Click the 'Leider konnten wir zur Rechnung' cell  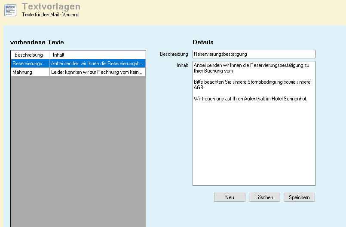click(x=97, y=73)
